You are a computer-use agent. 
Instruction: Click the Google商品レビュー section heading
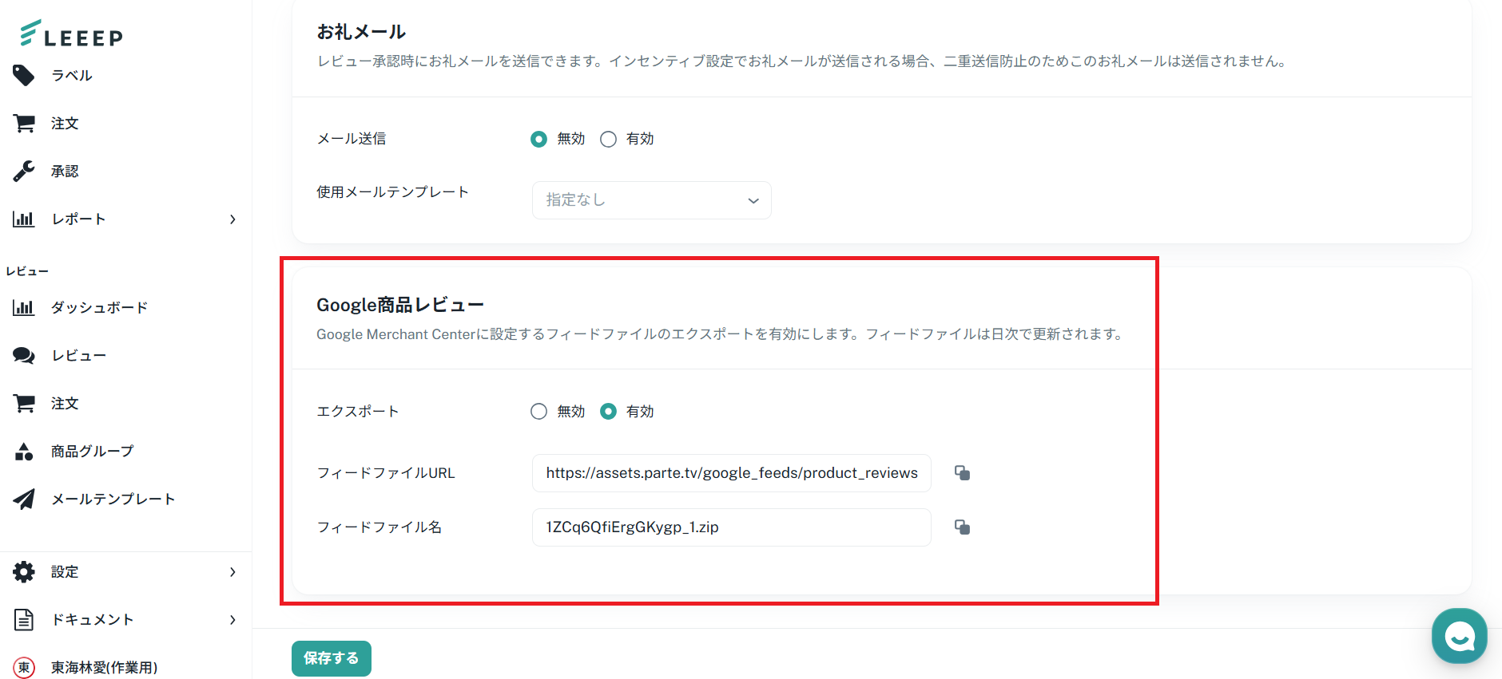[x=400, y=305]
